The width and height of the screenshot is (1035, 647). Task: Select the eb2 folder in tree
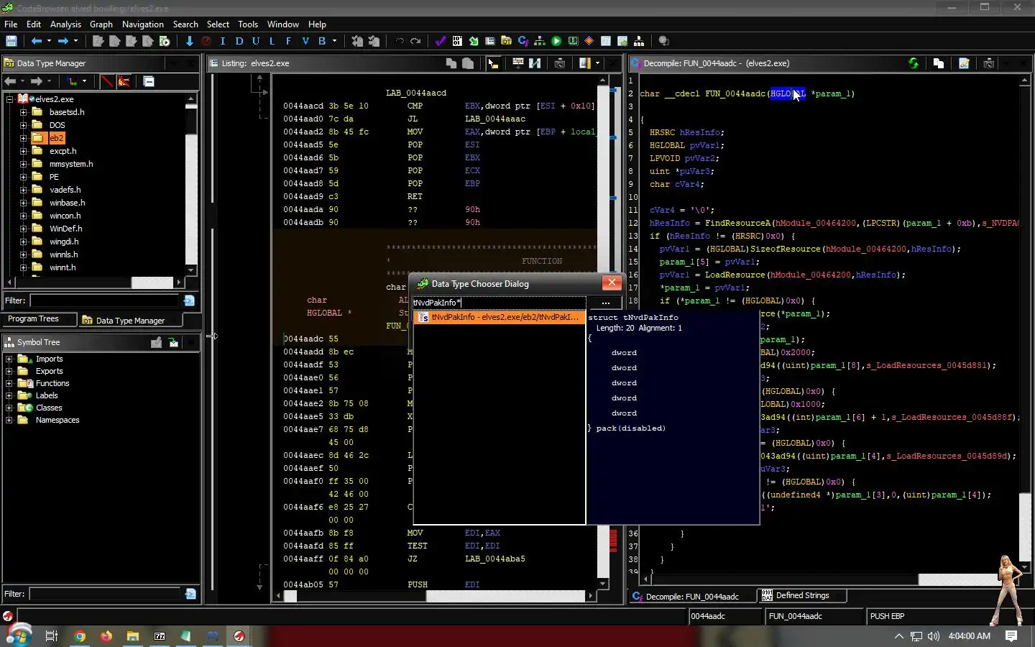pos(57,138)
